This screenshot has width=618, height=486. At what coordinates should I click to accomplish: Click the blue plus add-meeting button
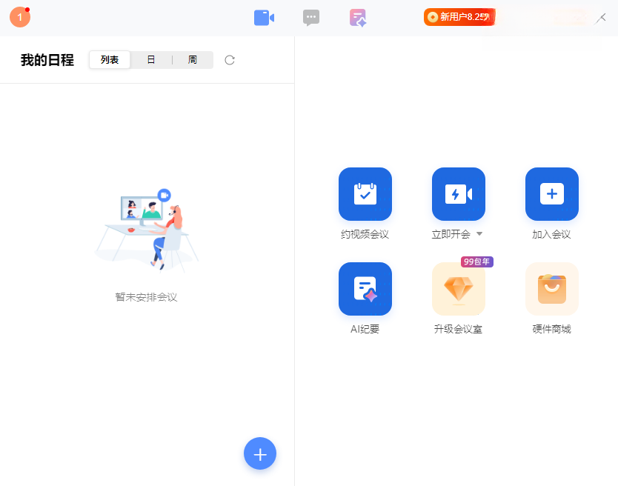coord(260,453)
